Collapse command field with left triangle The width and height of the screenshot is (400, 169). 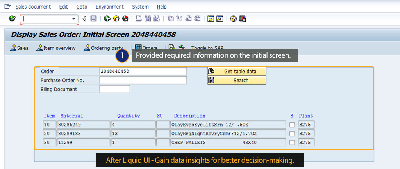(84, 18)
